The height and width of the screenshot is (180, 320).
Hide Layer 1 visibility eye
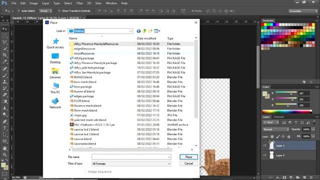(264, 145)
